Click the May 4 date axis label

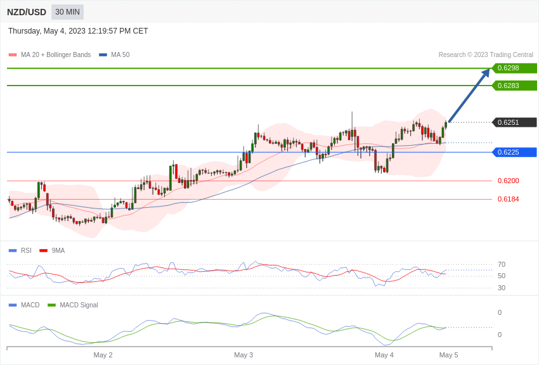[x=384, y=355]
